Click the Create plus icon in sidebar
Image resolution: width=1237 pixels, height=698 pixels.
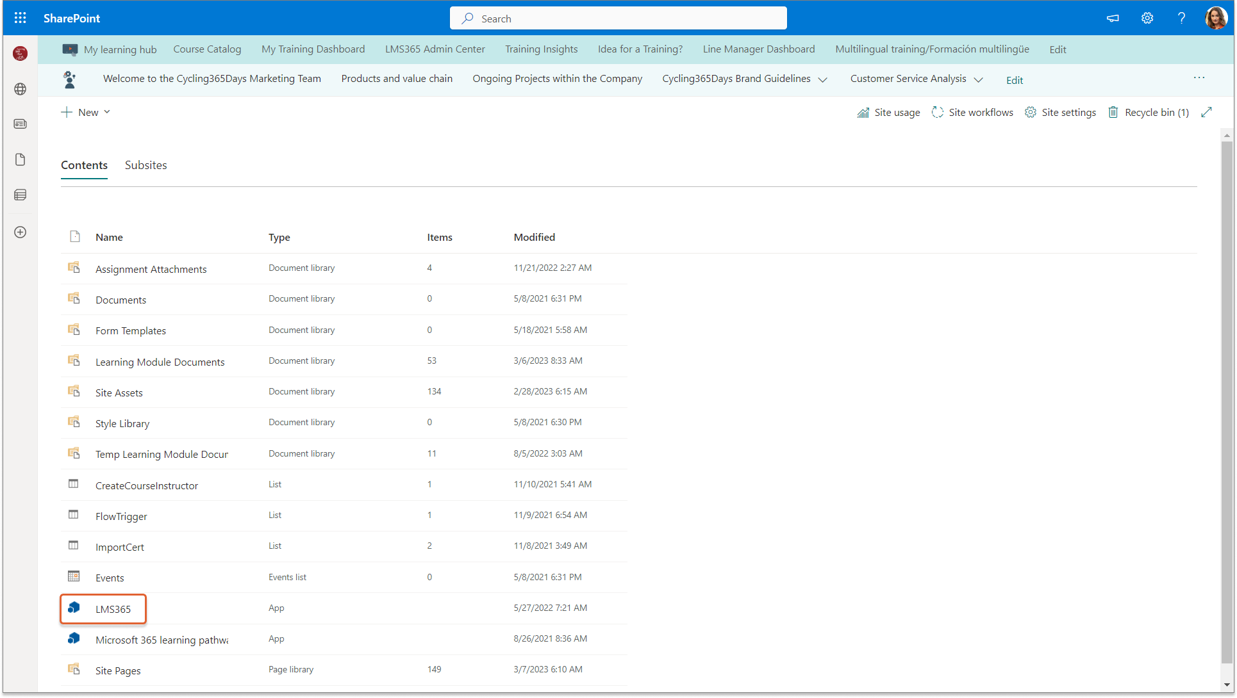tap(20, 232)
